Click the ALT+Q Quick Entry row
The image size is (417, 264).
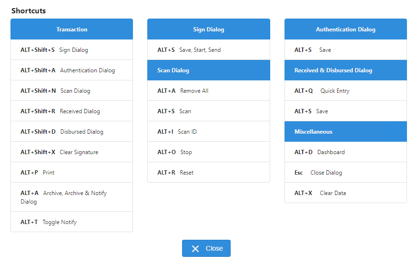coord(346,91)
